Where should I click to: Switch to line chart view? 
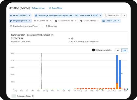(x=118, y=50)
